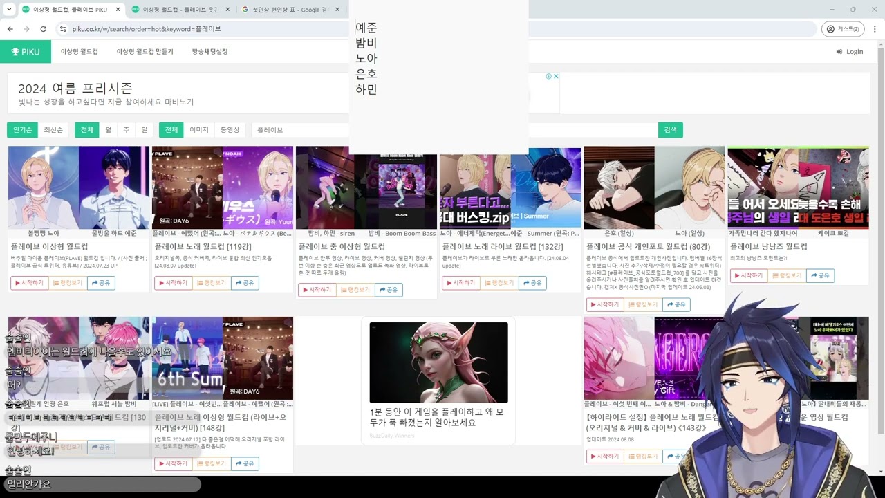Select the 전체 media type filter beside 이미지
This screenshot has height=498, width=885.
coord(171,130)
